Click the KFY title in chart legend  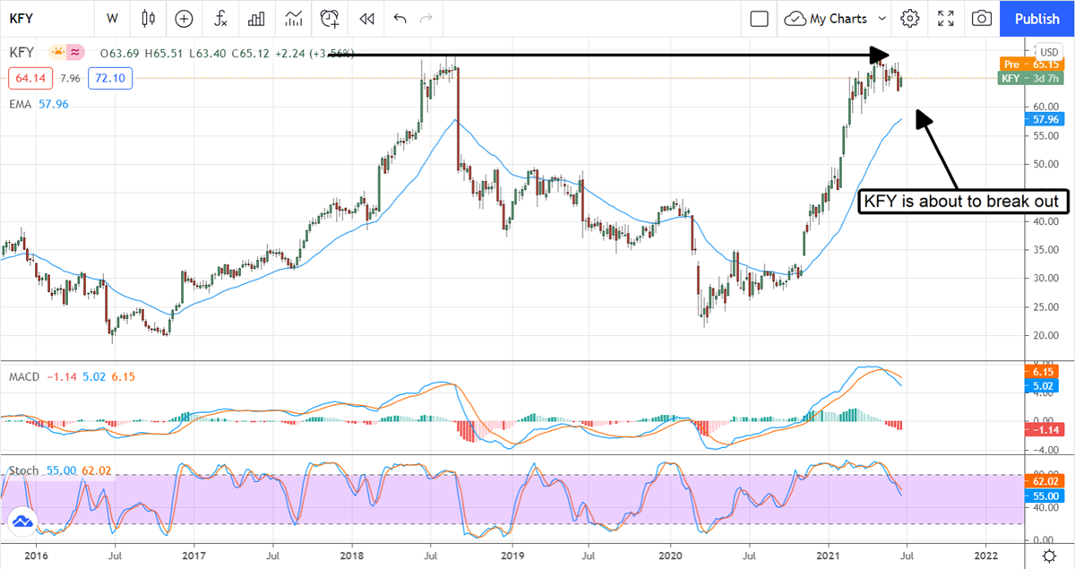21,53
